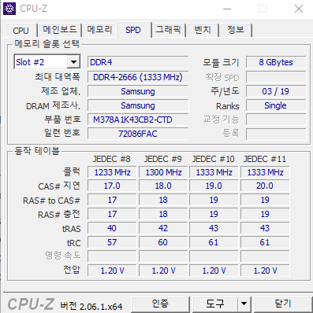Click RAS# 충전 value 18

tap(163, 214)
